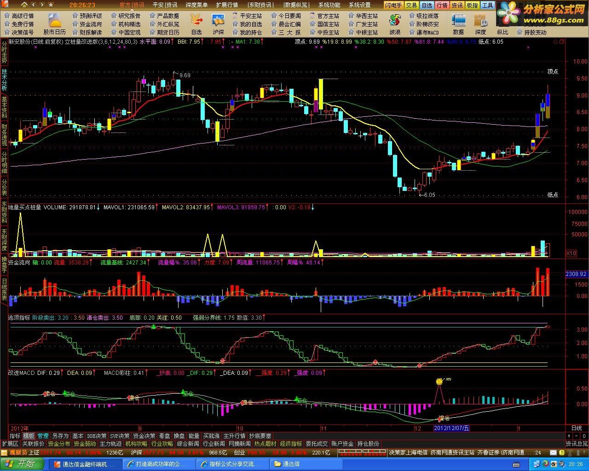Open the 官方|资讯 menu
The image size is (589, 471).
coord(132,5)
